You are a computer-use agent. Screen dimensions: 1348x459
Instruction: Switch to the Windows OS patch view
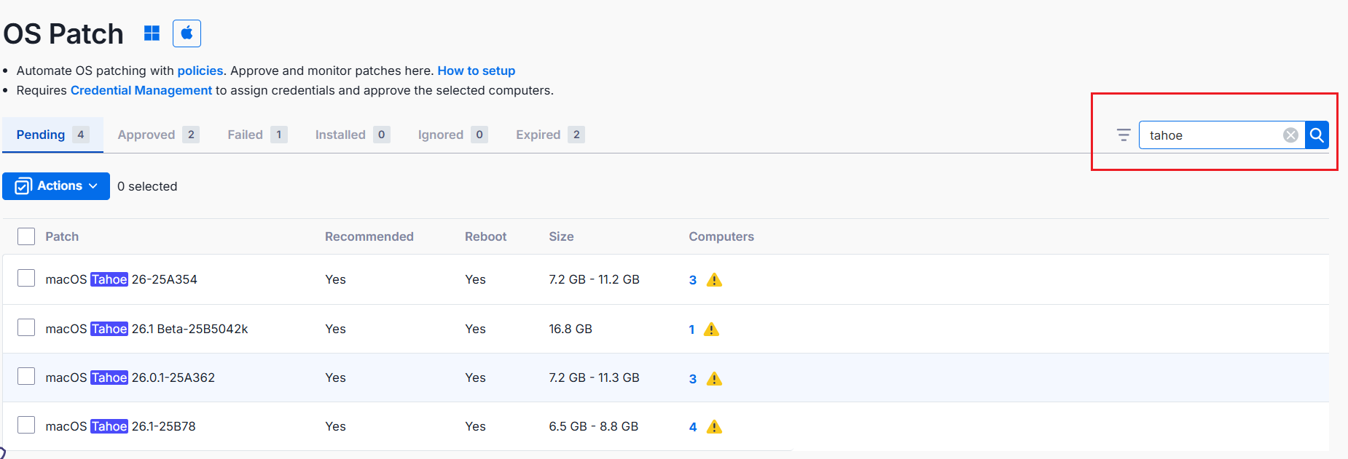tap(152, 33)
